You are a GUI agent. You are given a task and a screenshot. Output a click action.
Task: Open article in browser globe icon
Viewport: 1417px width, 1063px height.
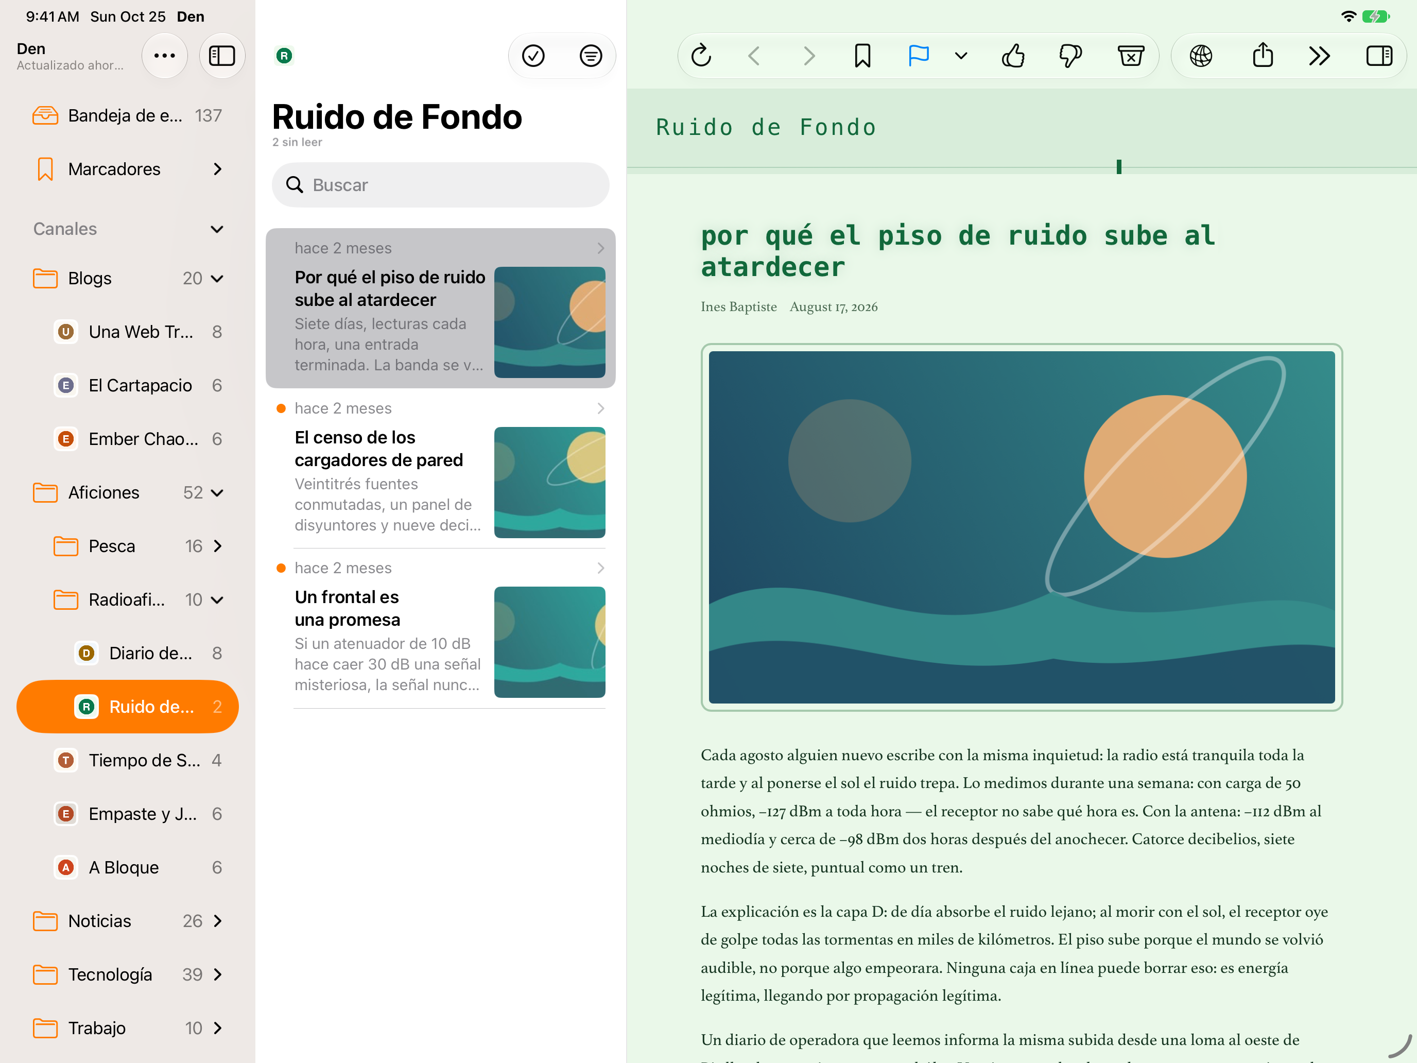pyautogui.click(x=1201, y=56)
